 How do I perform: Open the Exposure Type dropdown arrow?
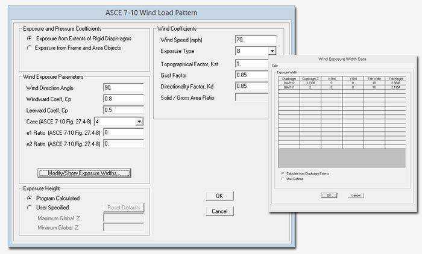[272, 51]
